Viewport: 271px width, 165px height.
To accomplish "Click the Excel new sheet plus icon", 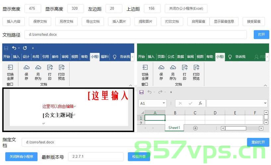I will click(x=195, y=128).
